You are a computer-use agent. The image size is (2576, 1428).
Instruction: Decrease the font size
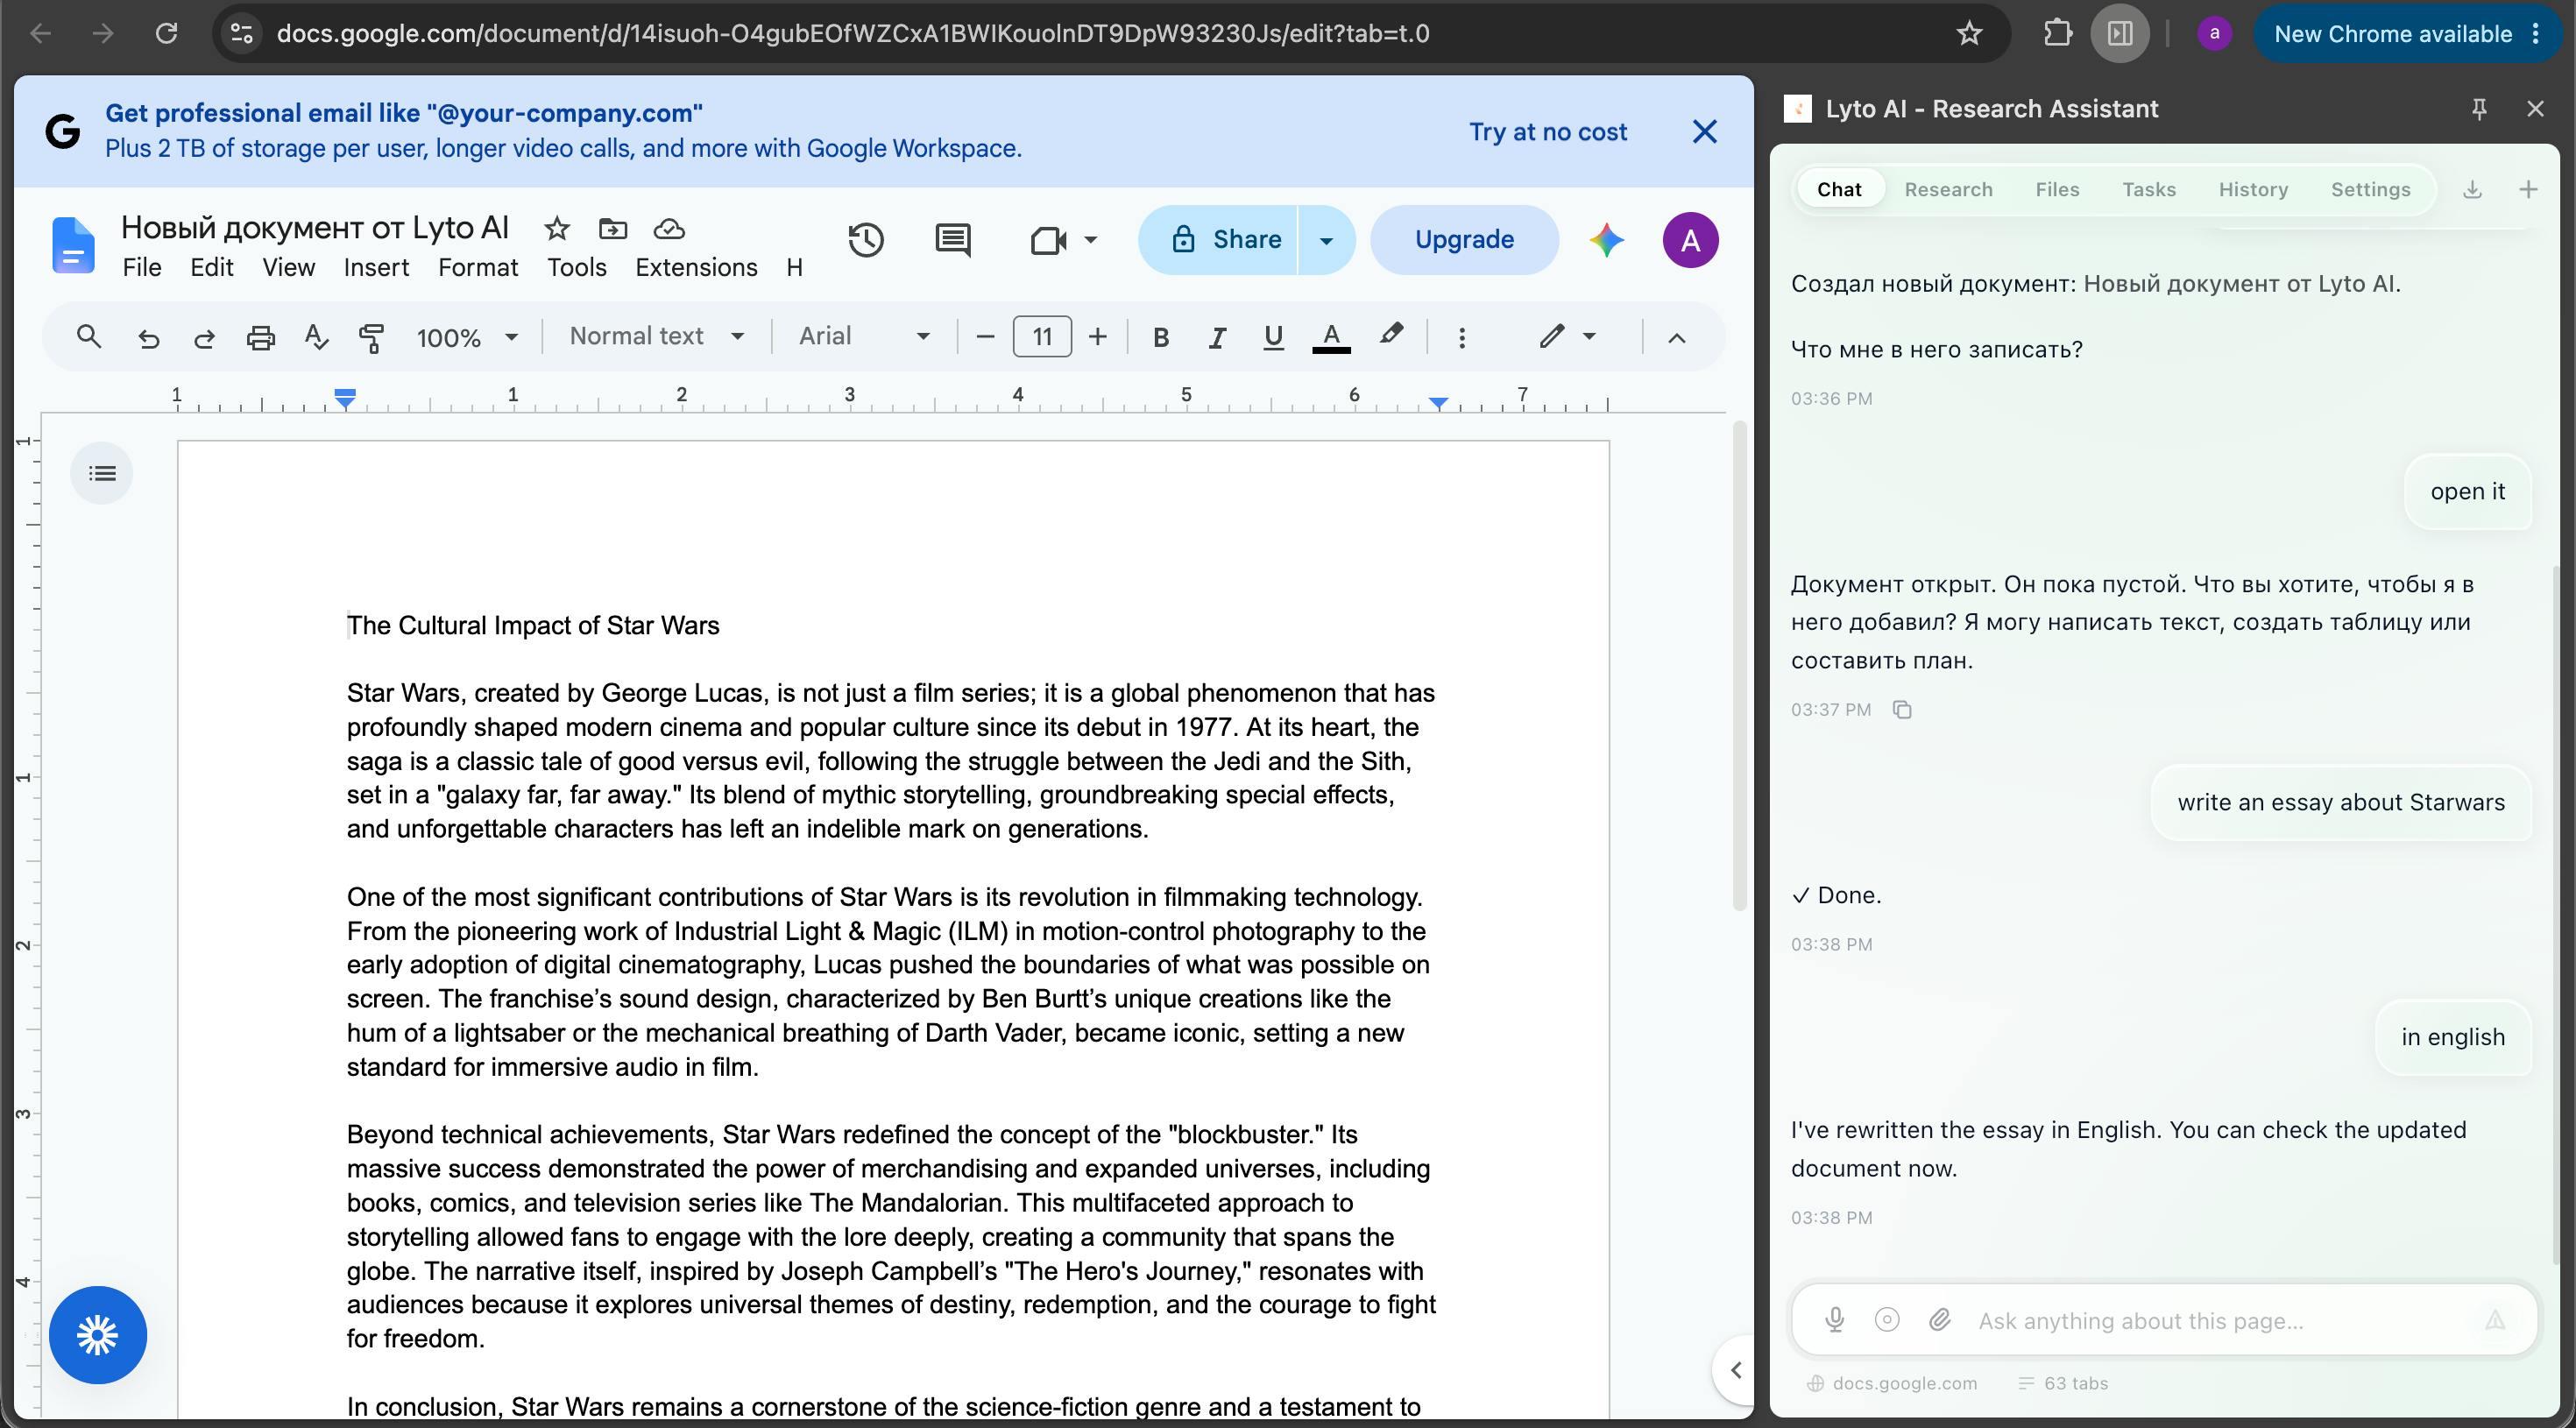click(985, 337)
